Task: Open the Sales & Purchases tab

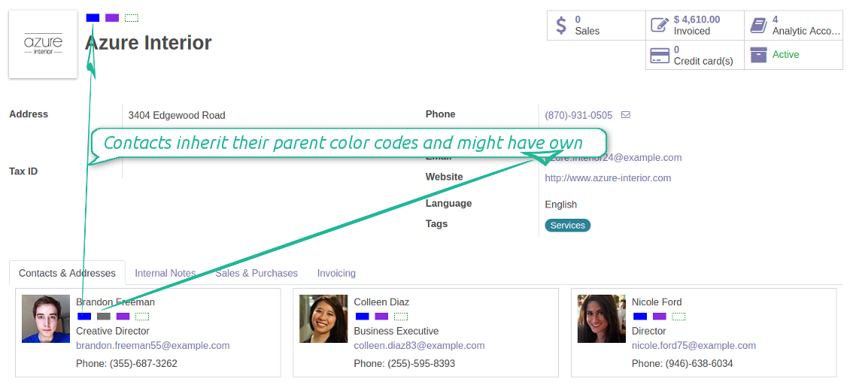Action: (257, 273)
